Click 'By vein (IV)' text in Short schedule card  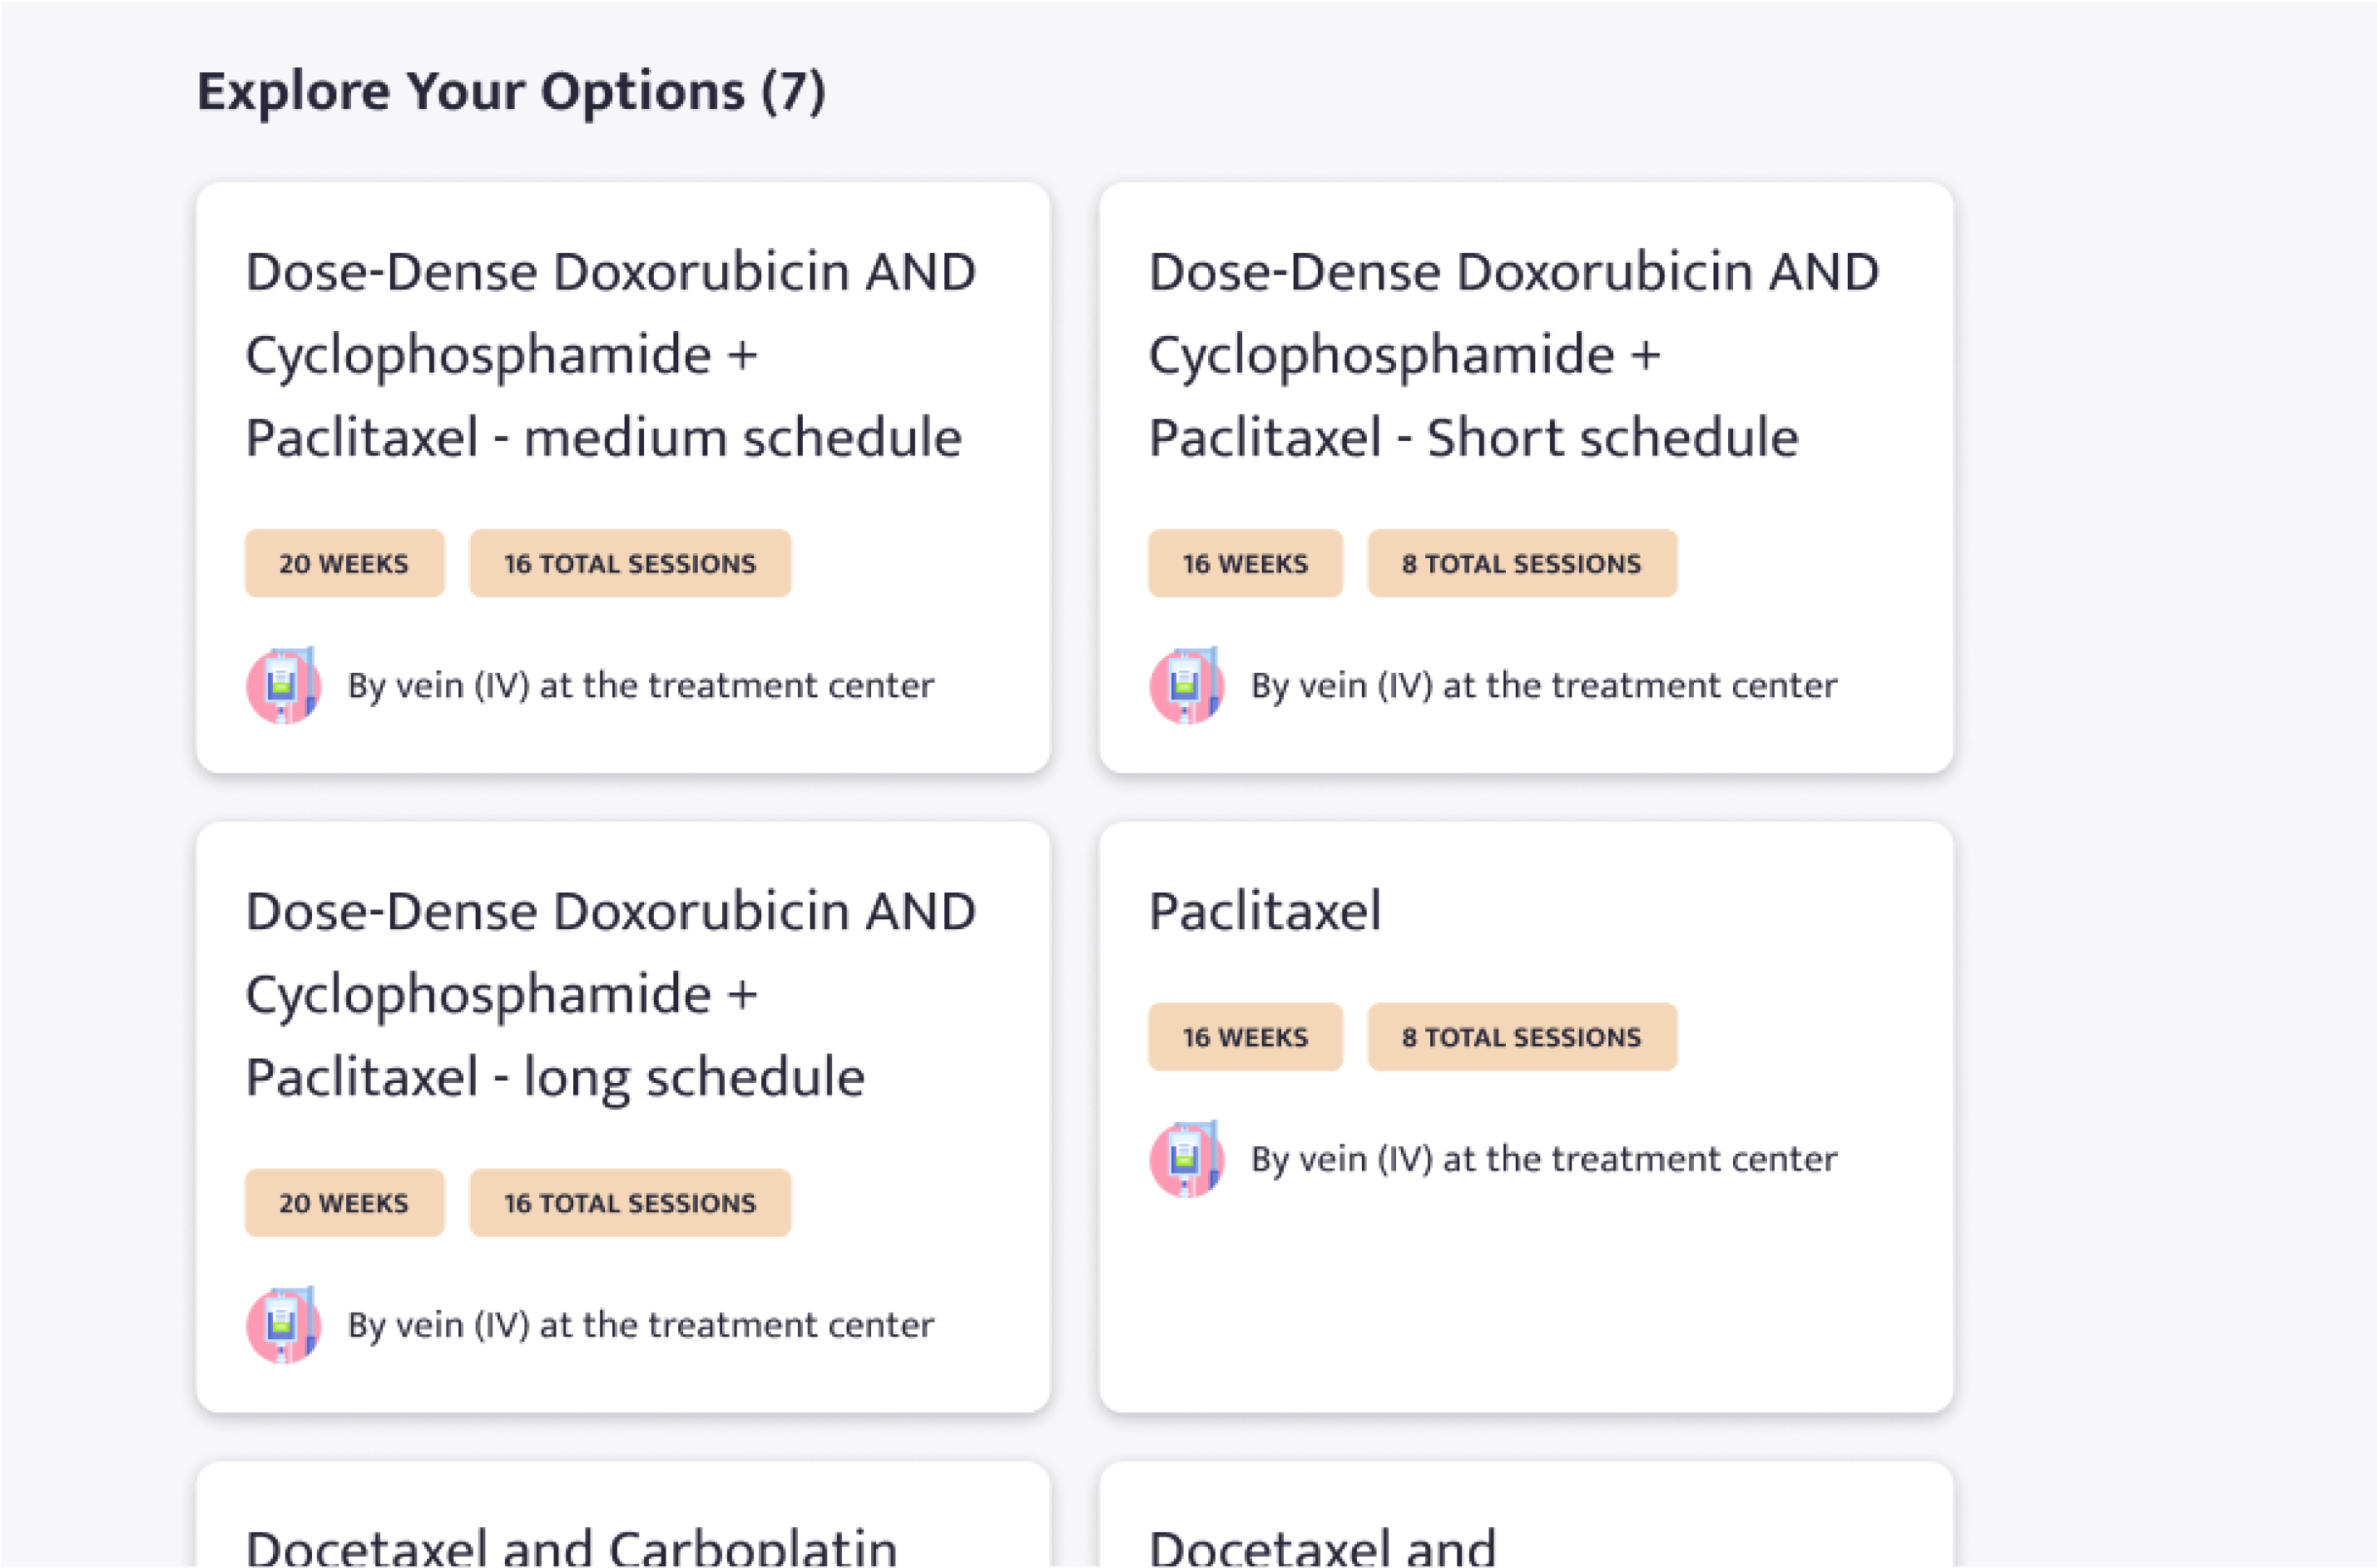click(1544, 686)
